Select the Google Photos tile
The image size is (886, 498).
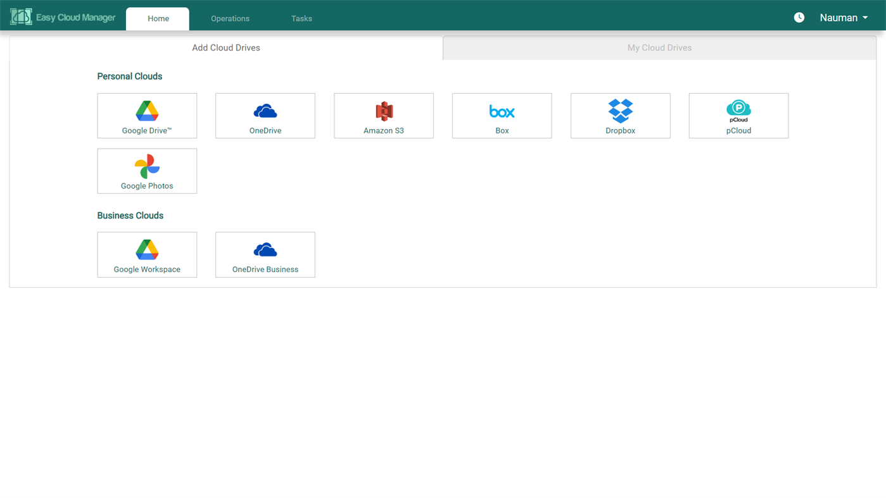[147, 171]
